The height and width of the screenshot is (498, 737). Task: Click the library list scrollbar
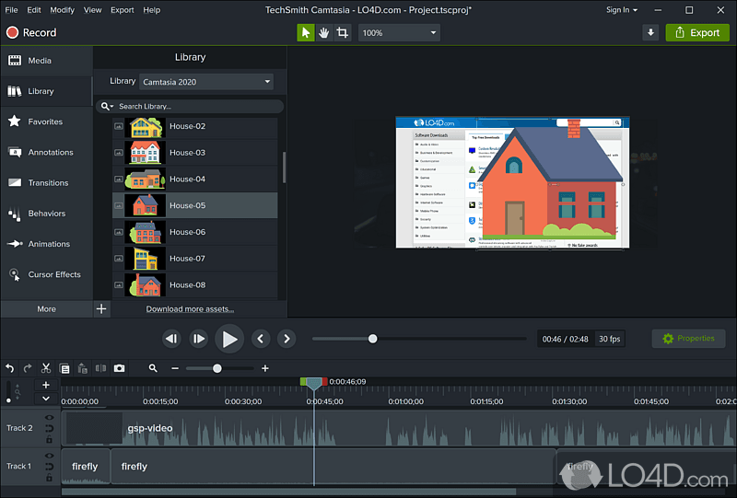[x=284, y=168]
